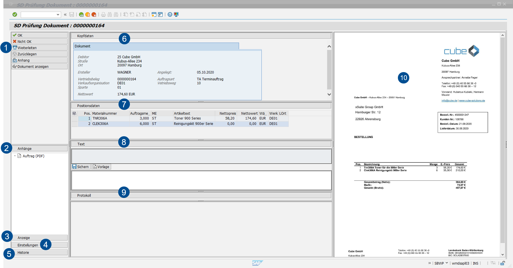Image resolution: width=513 pixels, height=268 pixels.
Task: Open Help using the question mark icon
Action: [170, 14]
